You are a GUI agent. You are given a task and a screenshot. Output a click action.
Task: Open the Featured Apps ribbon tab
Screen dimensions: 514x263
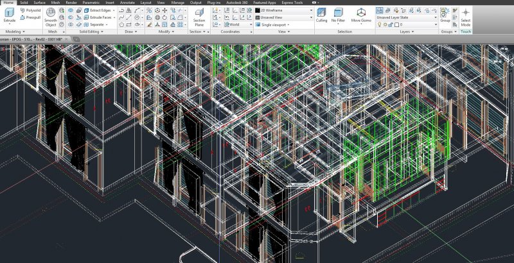265,3
